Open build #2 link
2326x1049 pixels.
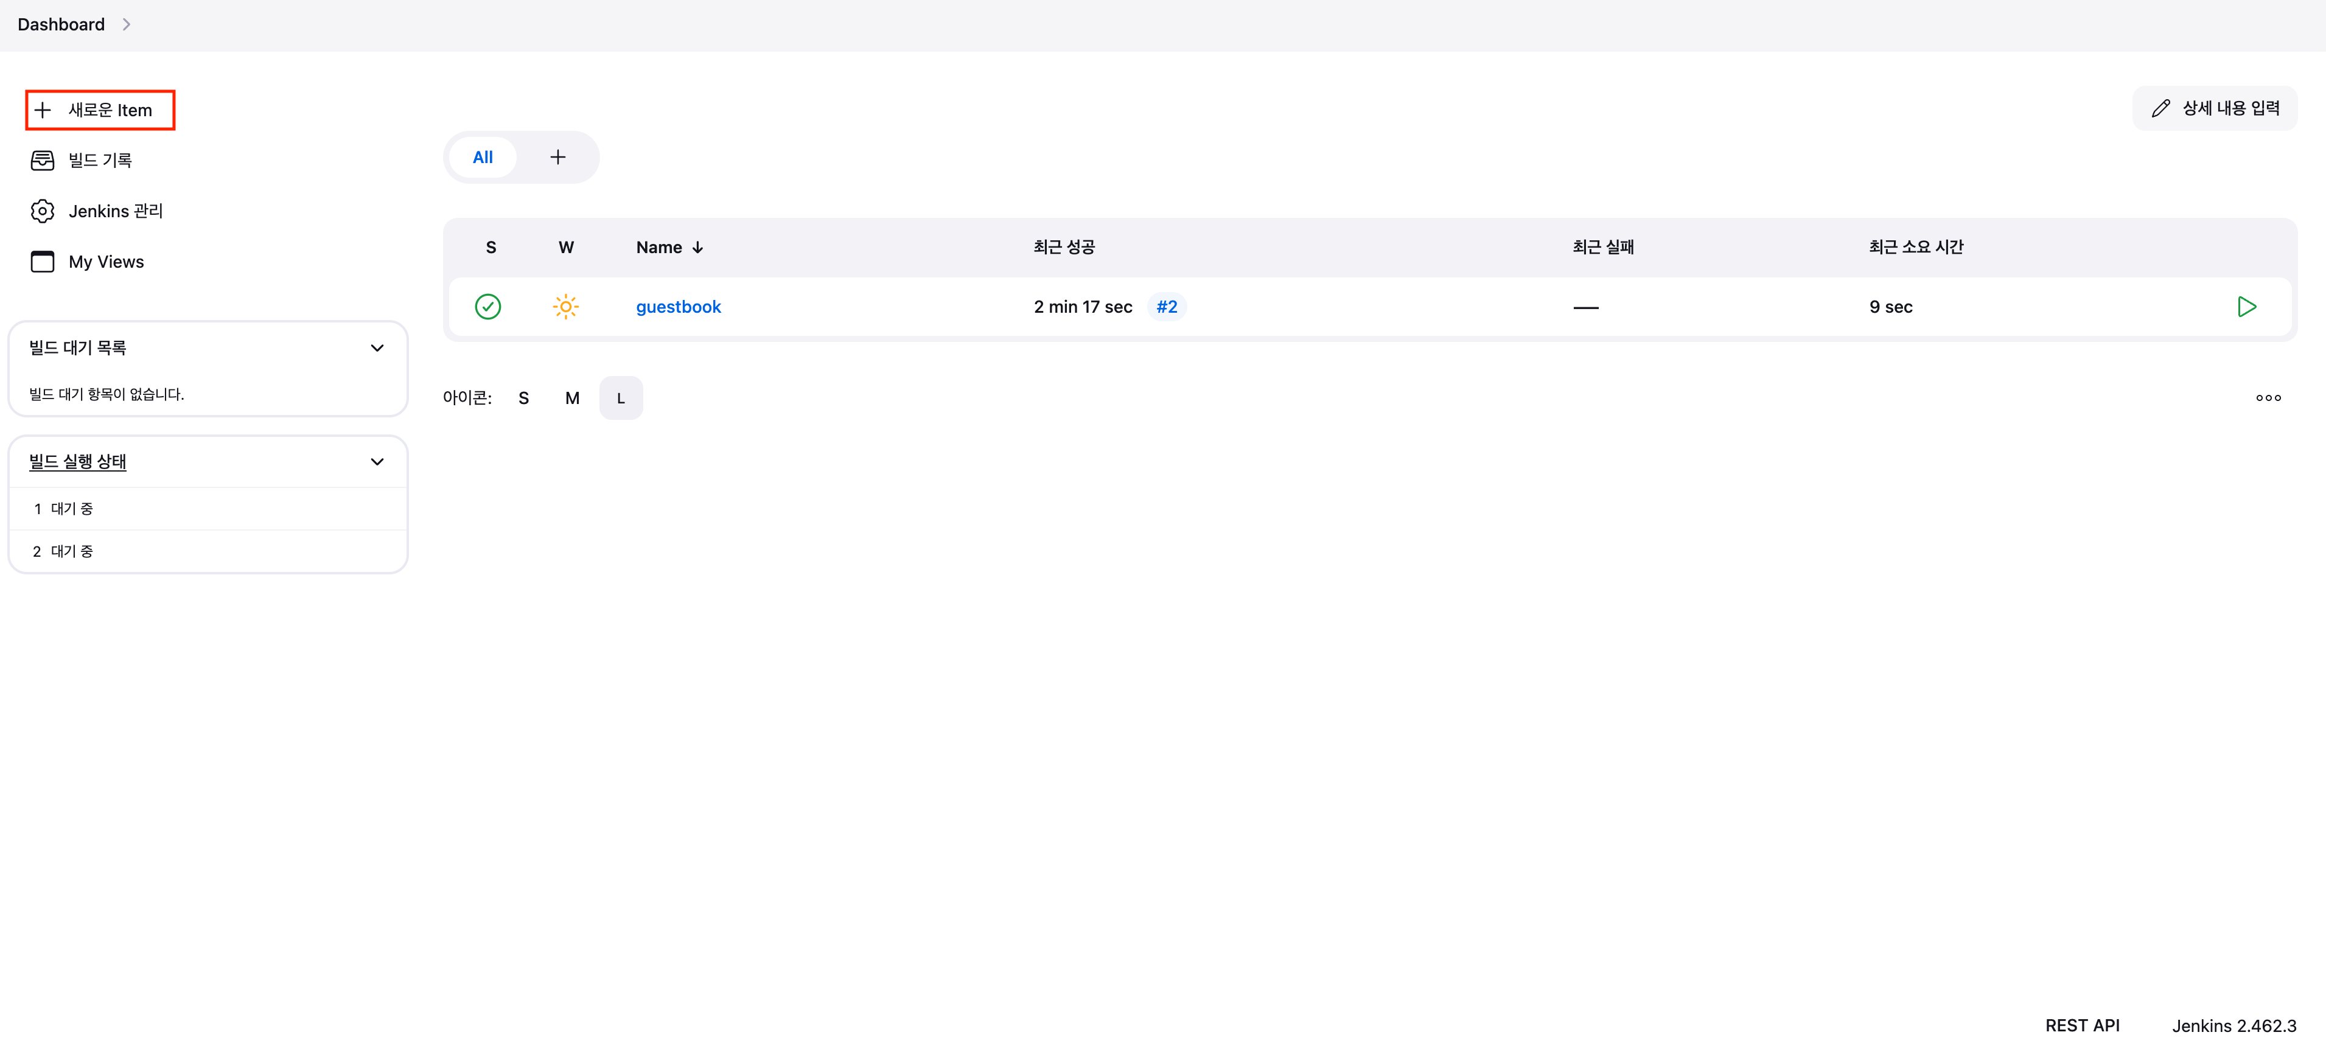[1167, 307]
